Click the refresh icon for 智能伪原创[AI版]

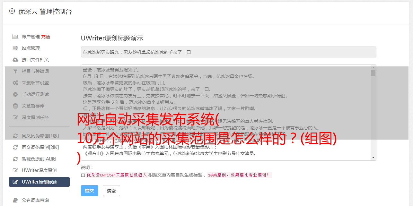(15, 159)
